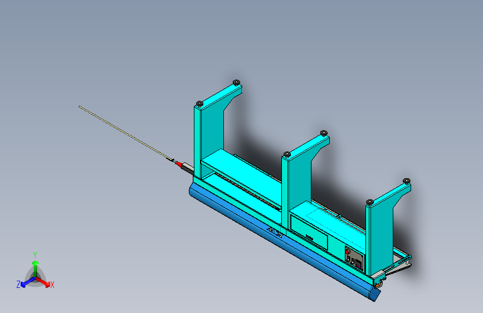Select the threaded lead screw along the base
Image resolution: width=483 pixels, height=313 pixels.
(x=247, y=192)
